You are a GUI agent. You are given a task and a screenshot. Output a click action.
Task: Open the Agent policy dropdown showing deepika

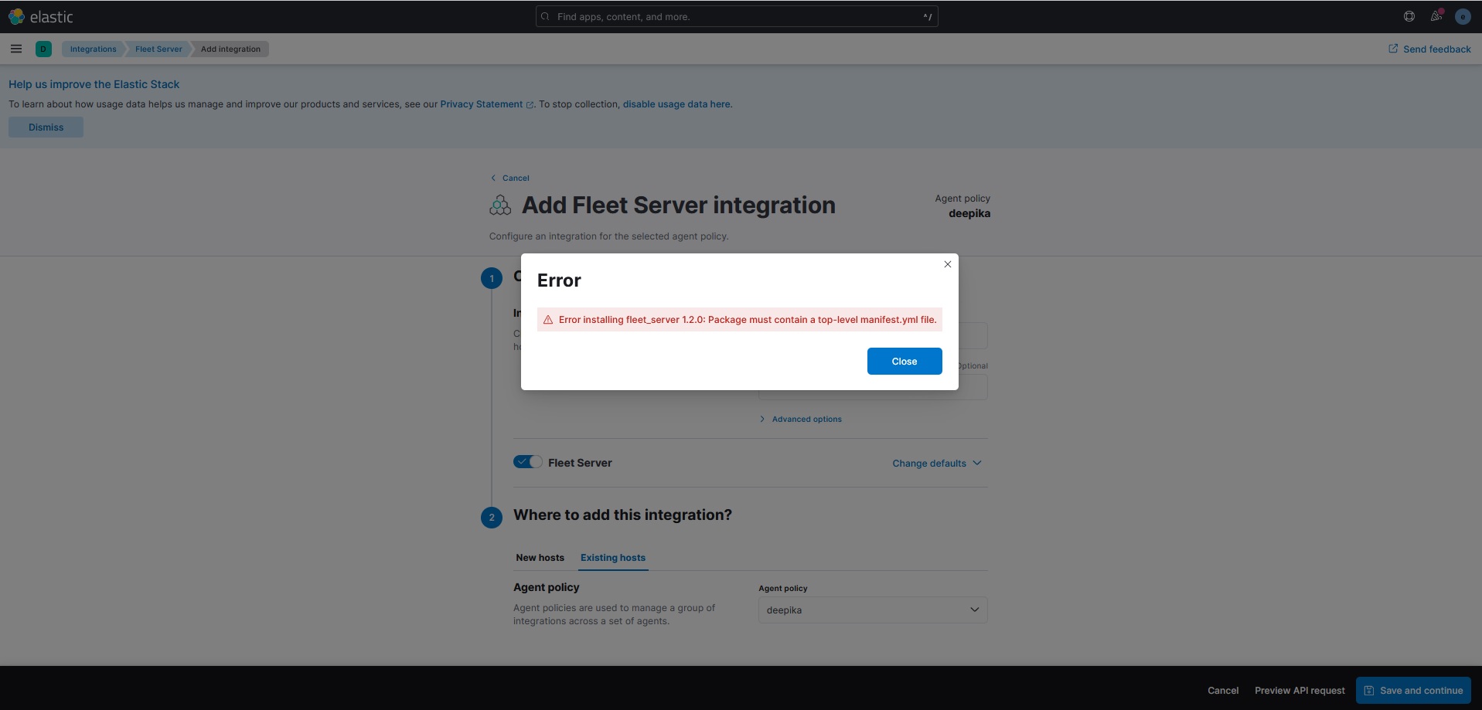pos(871,610)
